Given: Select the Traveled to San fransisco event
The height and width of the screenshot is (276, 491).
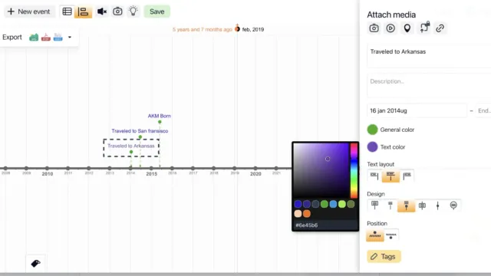Looking at the screenshot, I should [x=140, y=131].
